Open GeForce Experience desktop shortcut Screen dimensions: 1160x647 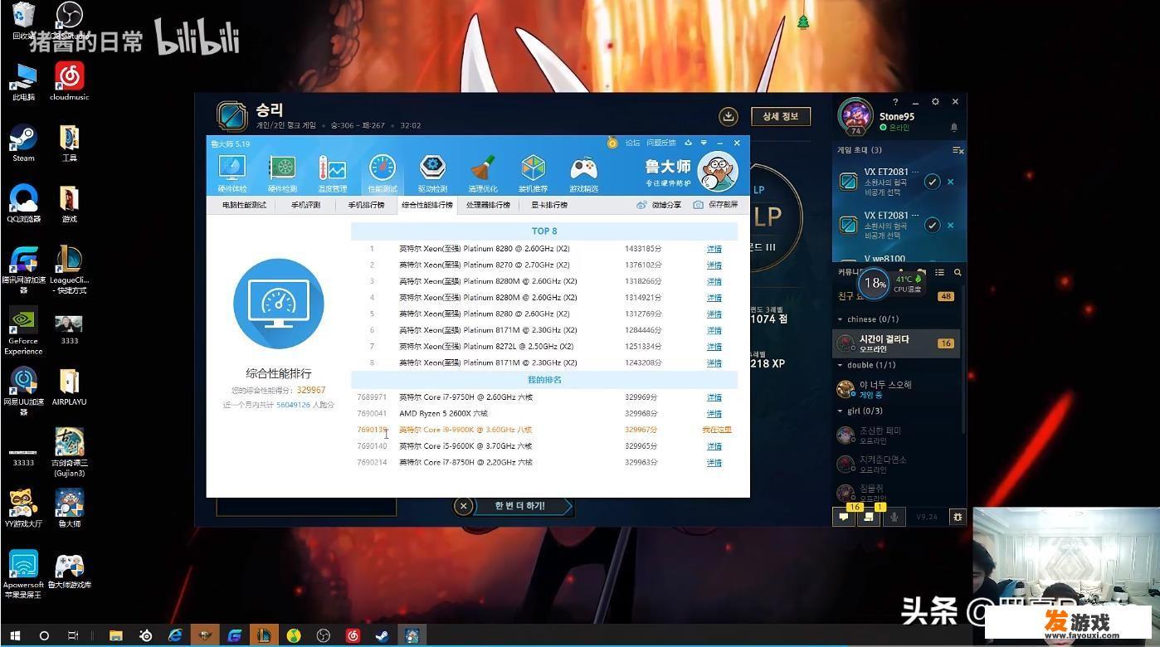23,331
